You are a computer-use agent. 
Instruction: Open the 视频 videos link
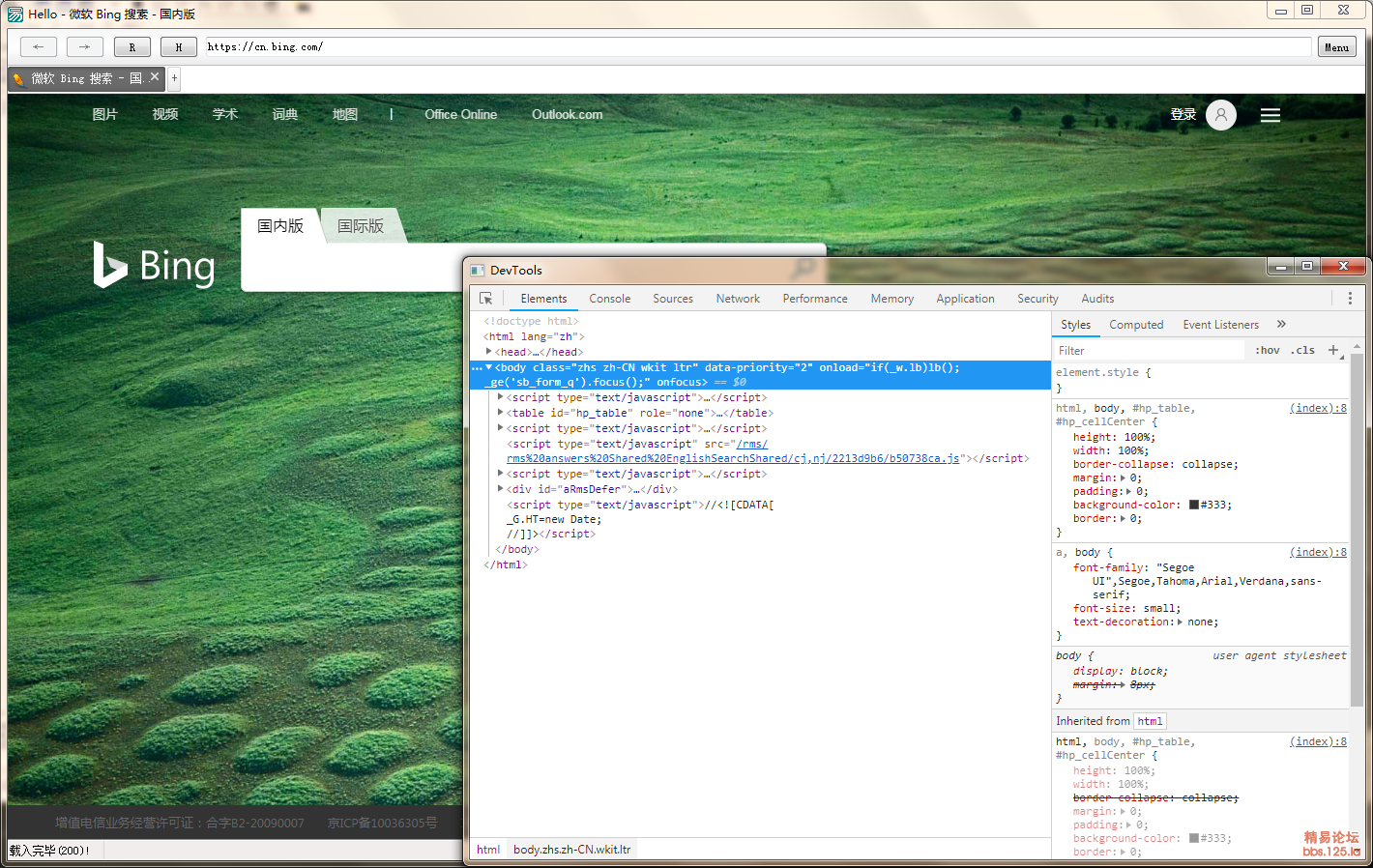(164, 114)
